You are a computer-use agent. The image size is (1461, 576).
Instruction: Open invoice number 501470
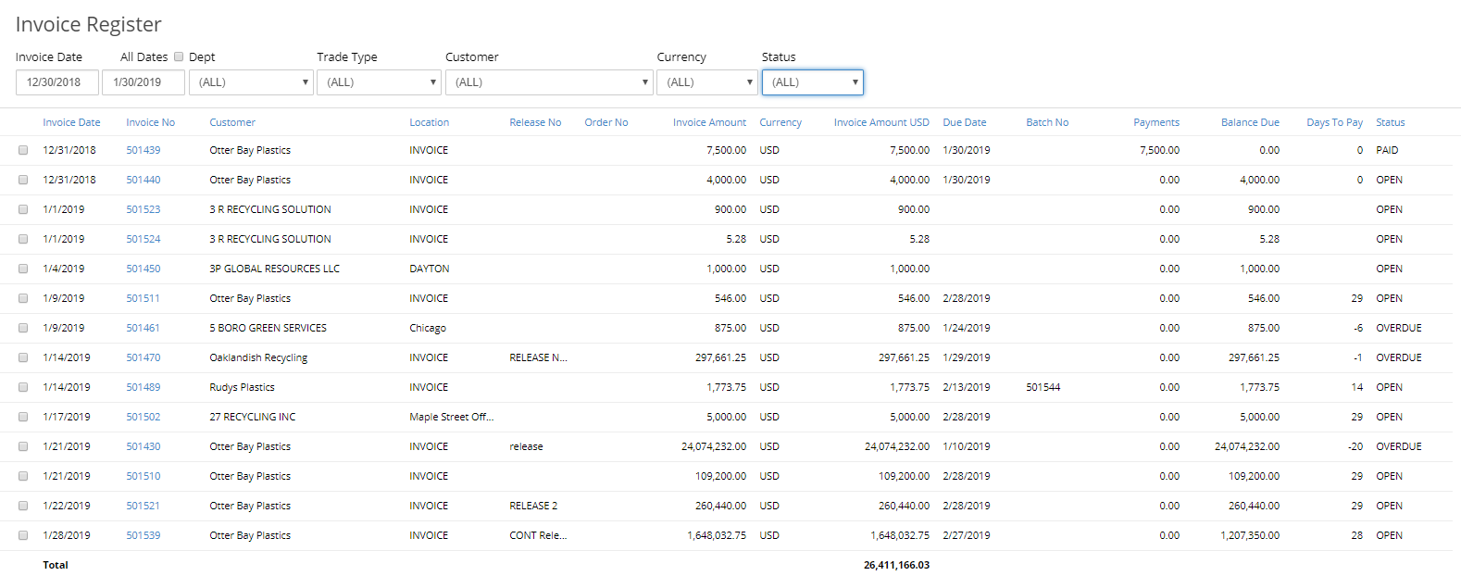144,357
